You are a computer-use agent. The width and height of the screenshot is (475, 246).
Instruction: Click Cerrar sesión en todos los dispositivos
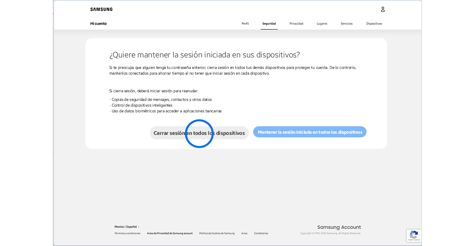[199, 132]
